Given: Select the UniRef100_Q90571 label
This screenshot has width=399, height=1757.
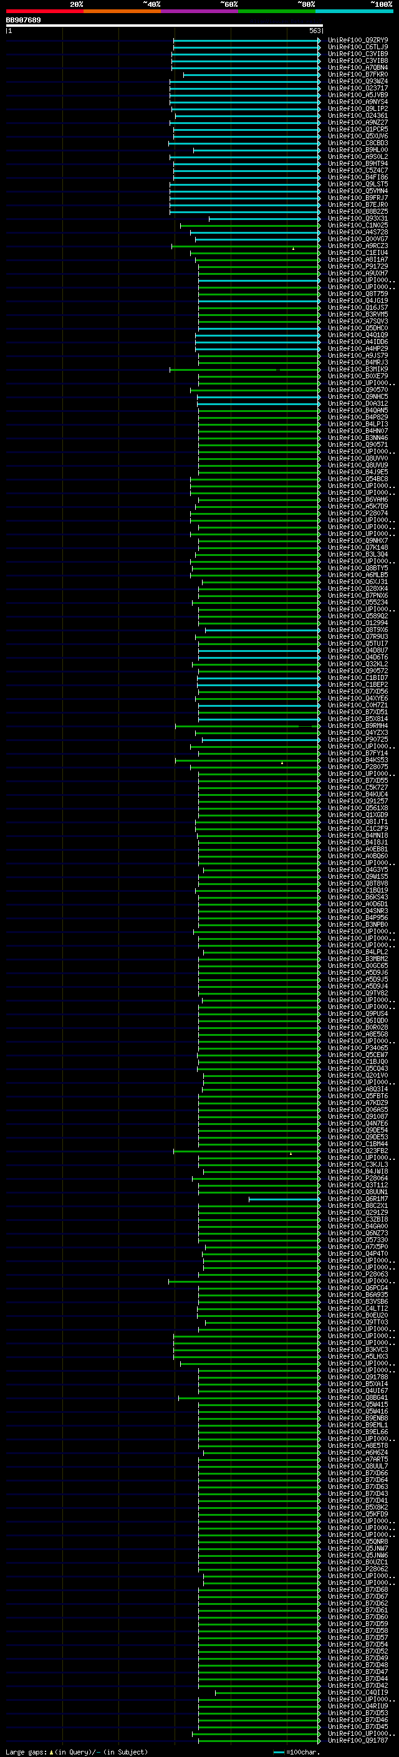Looking at the screenshot, I should tap(357, 445).
